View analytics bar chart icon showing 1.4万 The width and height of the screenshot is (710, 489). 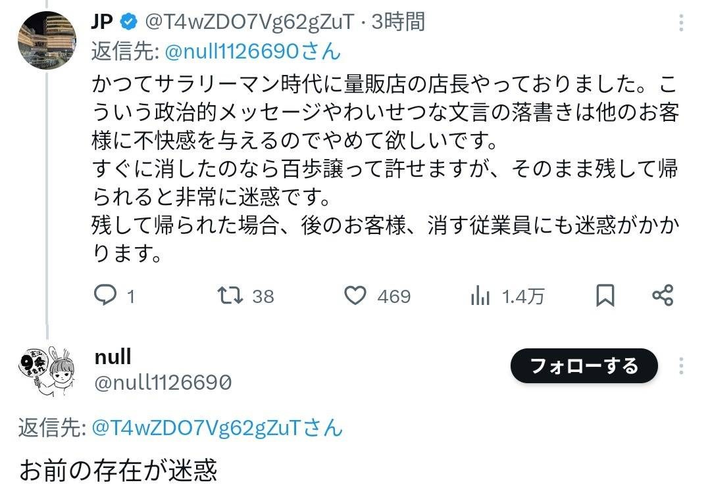[480, 296]
